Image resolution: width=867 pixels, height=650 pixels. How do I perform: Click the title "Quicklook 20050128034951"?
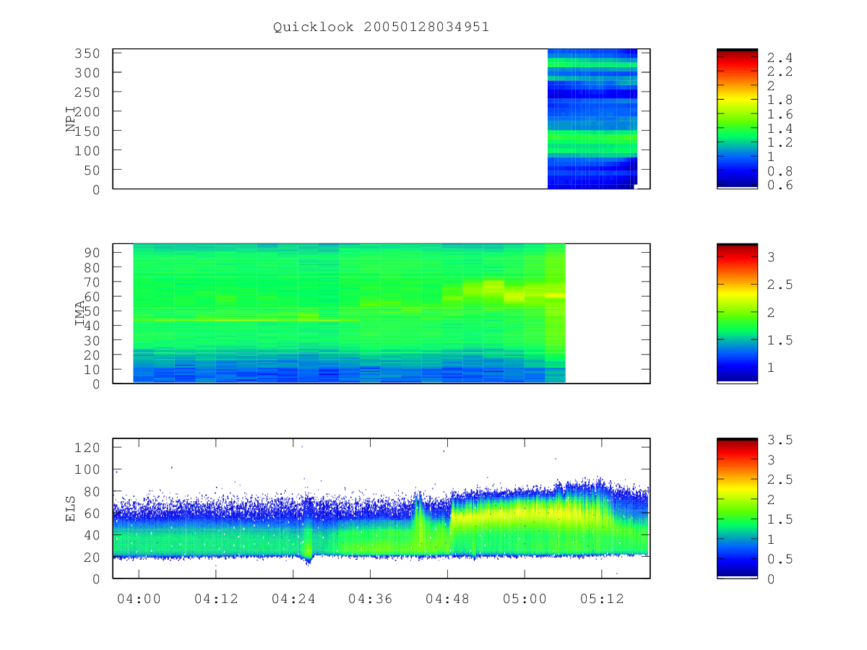click(x=381, y=27)
